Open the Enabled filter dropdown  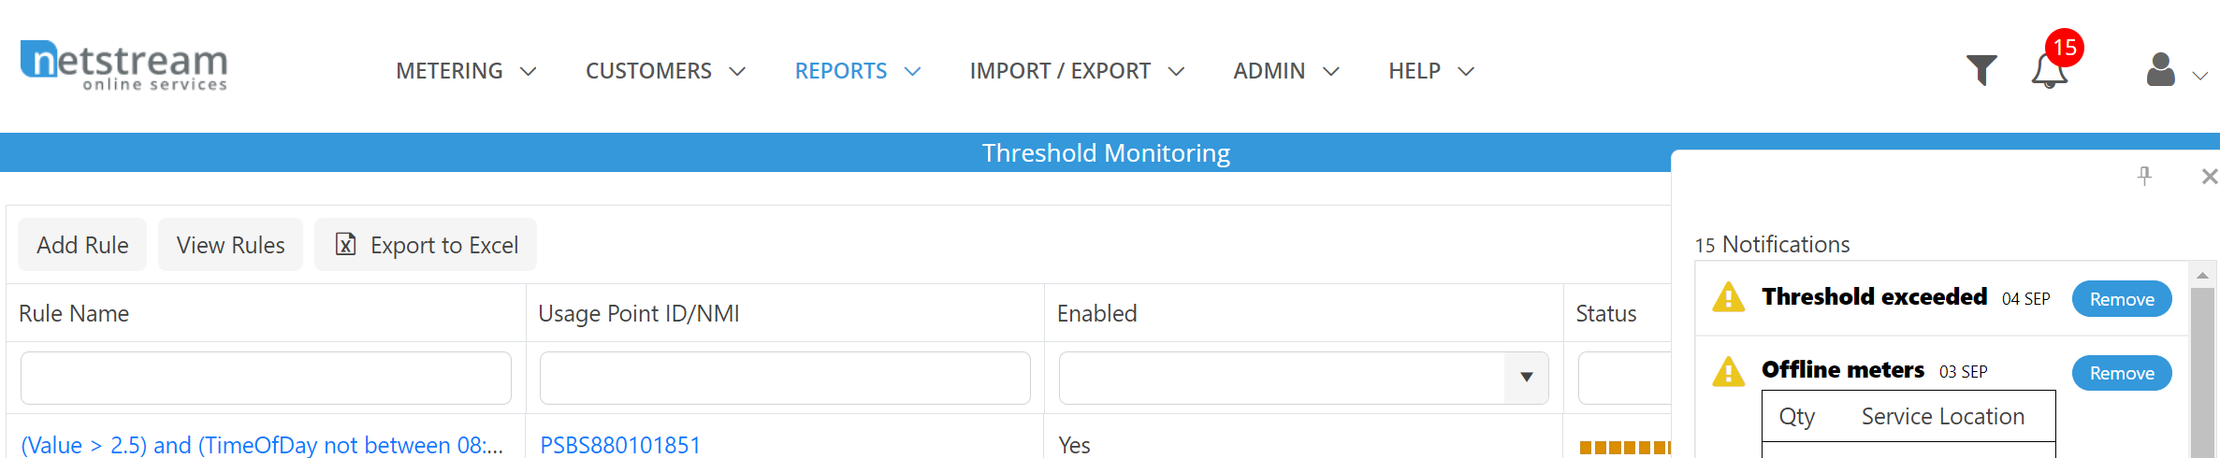[1526, 378]
